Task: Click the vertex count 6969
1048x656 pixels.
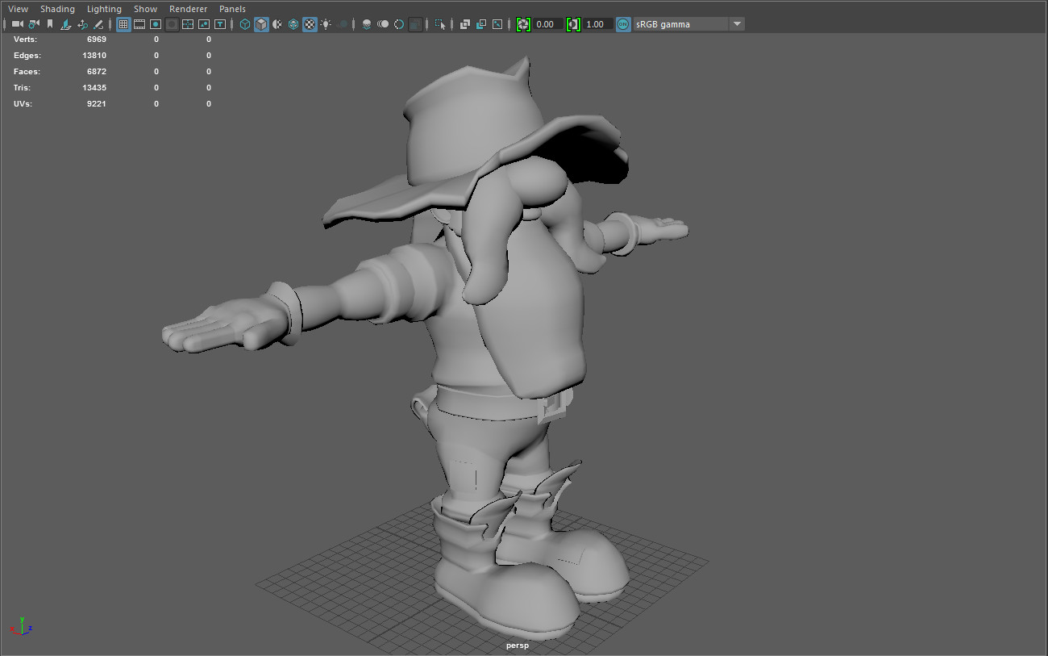Action: tap(97, 39)
